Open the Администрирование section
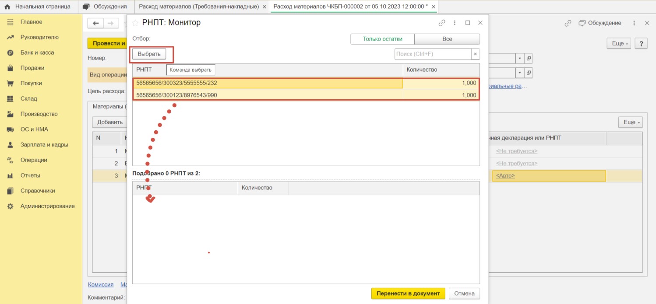The width and height of the screenshot is (656, 304). 47,206
